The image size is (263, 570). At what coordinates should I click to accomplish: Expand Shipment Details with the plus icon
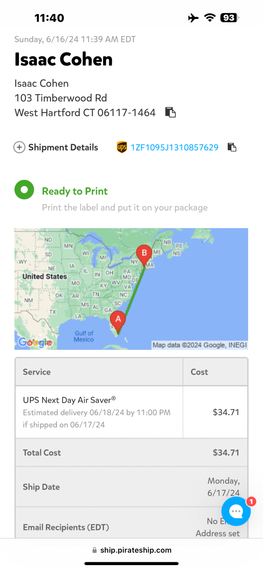tap(19, 147)
